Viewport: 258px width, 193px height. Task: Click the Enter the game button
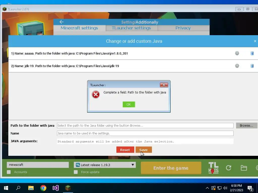171,168
